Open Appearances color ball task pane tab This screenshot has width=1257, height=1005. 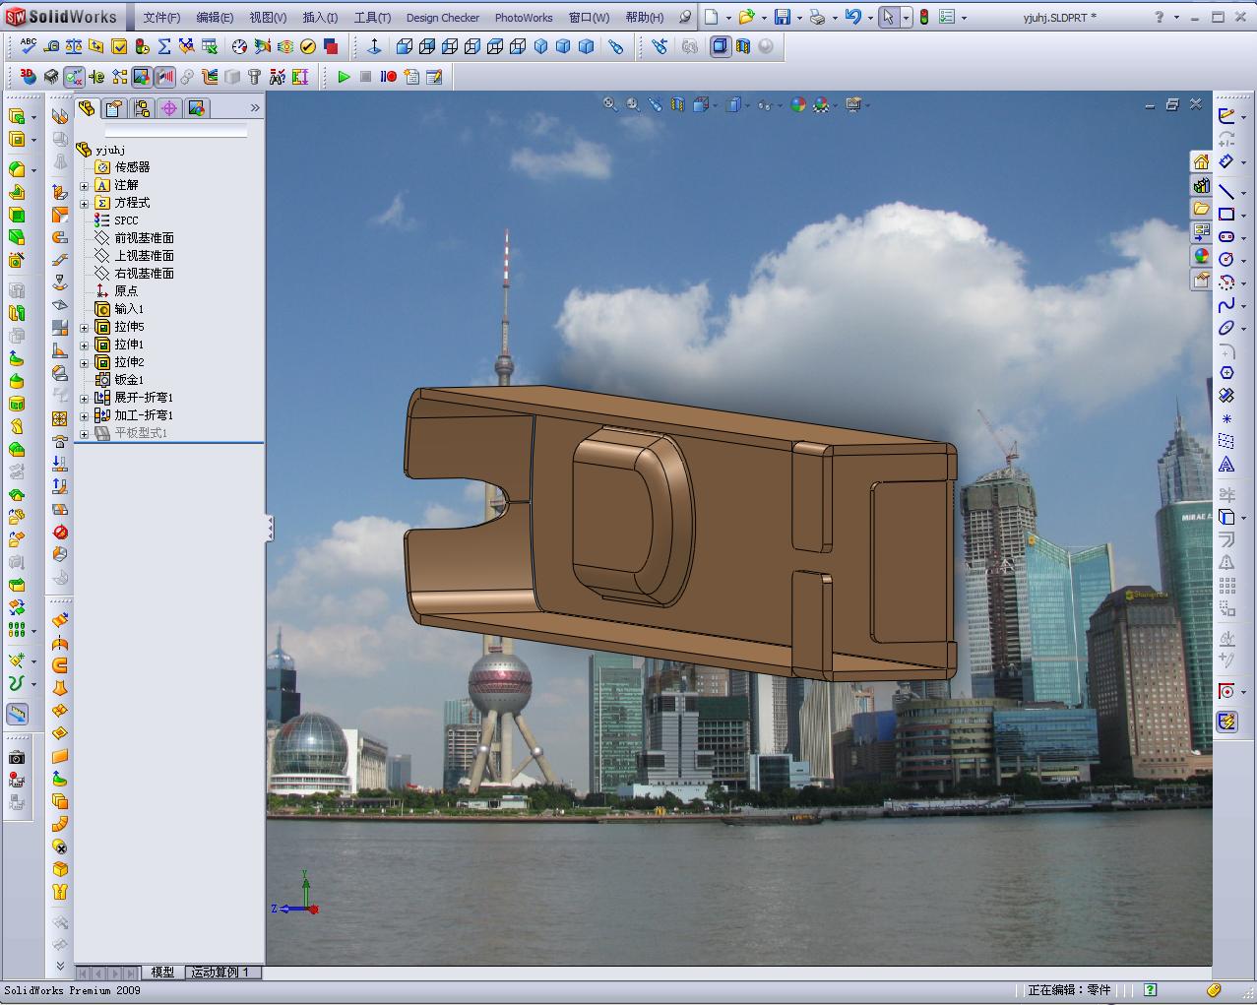pyautogui.click(x=1201, y=256)
